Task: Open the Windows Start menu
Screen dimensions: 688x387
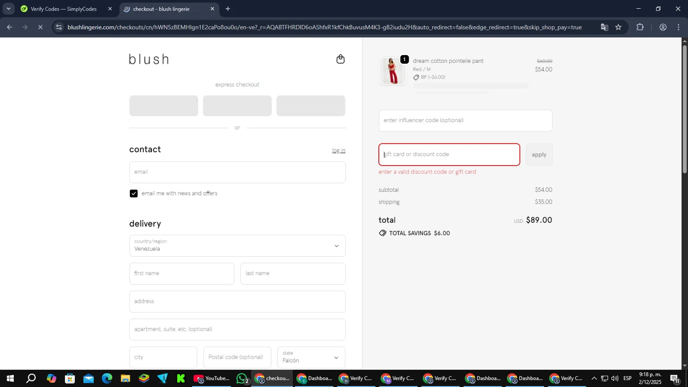Action: click(x=10, y=379)
